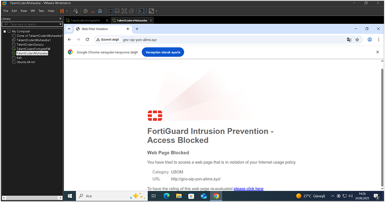The width and height of the screenshot is (385, 202).
Task: Close the Web Filter Violation tab
Action: 127,29
